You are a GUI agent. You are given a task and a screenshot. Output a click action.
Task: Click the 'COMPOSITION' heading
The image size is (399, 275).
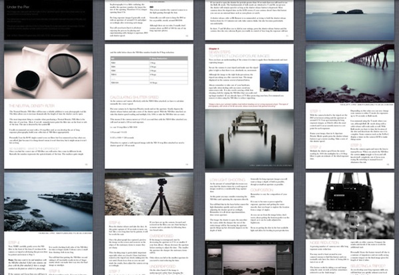pyautogui.click(x=261, y=190)
